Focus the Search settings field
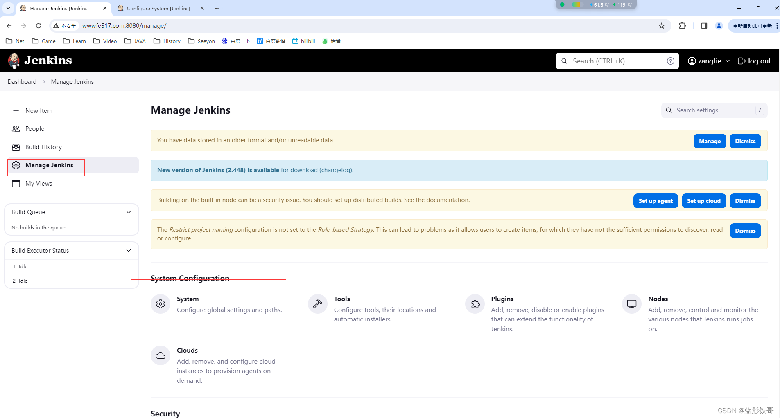This screenshot has width=780, height=418. (x=714, y=110)
